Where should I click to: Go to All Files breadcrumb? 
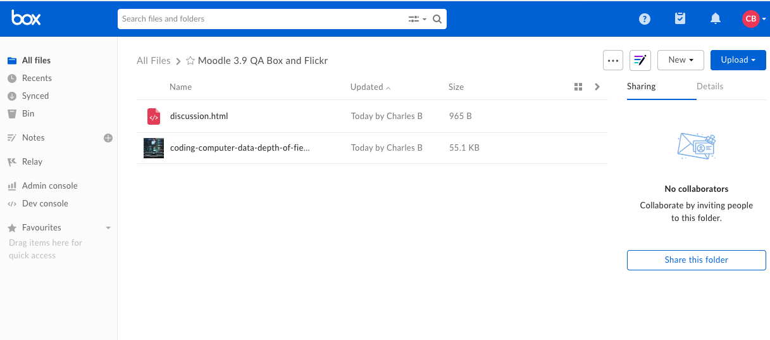154,61
